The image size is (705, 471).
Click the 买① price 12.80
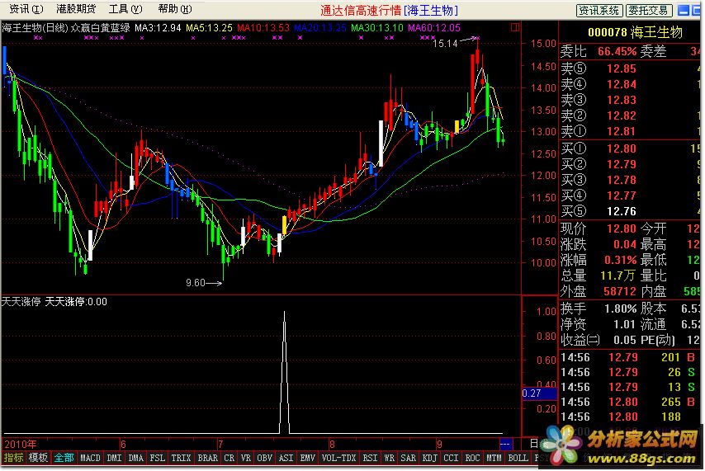click(x=622, y=148)
